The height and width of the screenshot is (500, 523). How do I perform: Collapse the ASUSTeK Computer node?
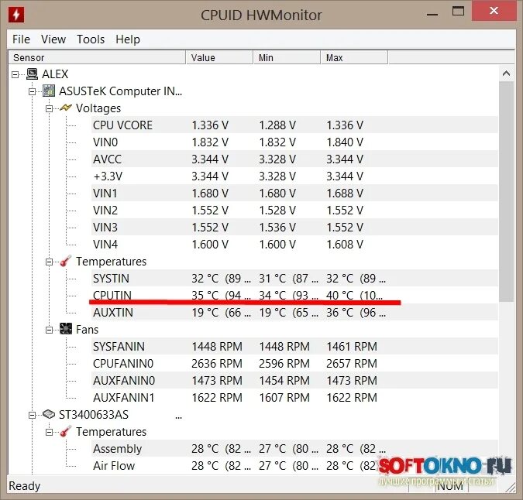(32, 91)
